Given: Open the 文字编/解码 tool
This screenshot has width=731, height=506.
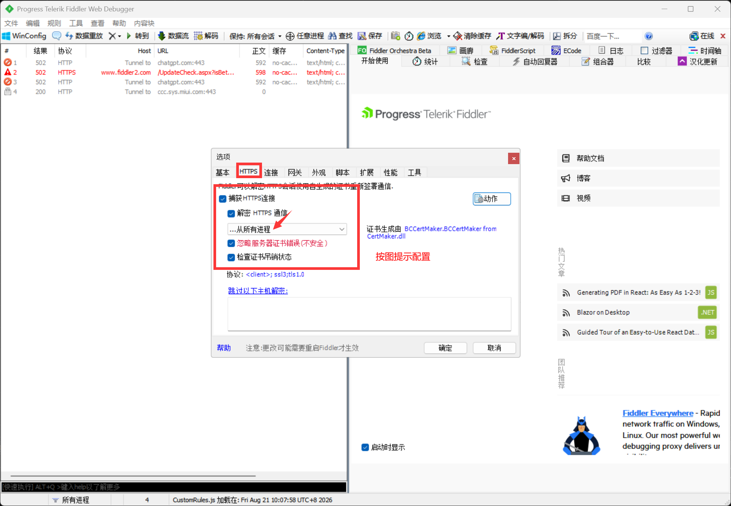Looking at the screenshot, I should coord(520,36).
